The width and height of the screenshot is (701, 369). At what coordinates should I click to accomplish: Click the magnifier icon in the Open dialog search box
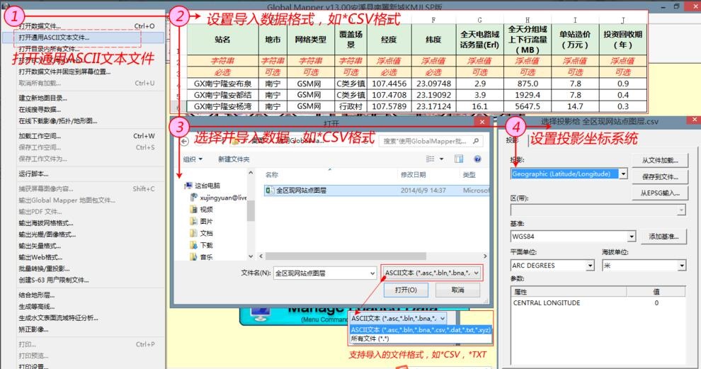coord(476,142)
